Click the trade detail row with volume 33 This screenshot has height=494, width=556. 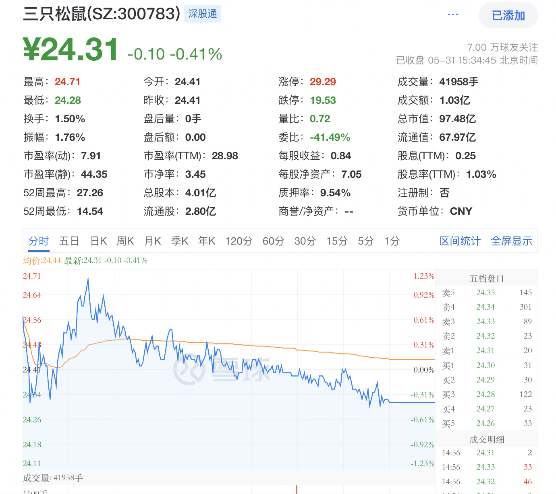[487, 467]
